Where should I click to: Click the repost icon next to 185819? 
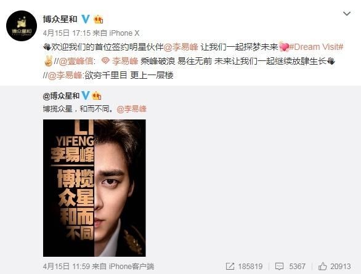coord(230,267)
